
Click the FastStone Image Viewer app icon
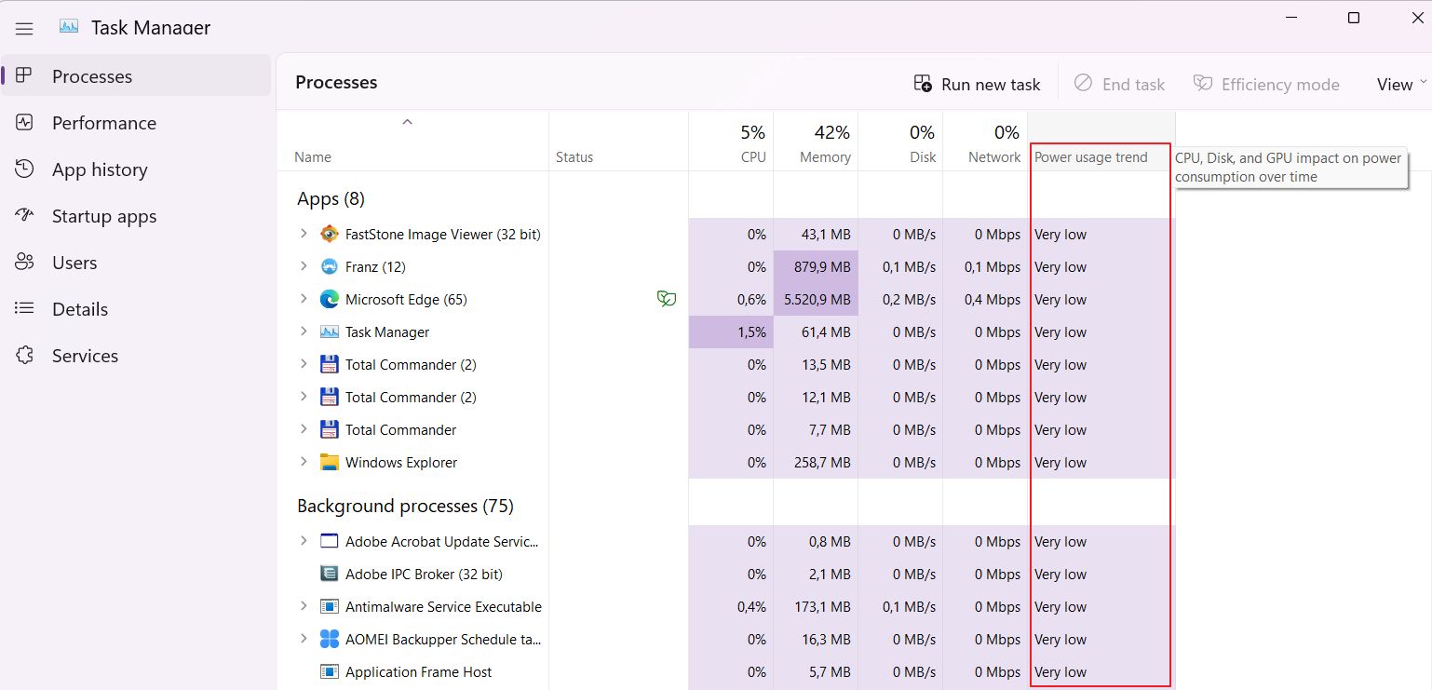click(330, 235)
